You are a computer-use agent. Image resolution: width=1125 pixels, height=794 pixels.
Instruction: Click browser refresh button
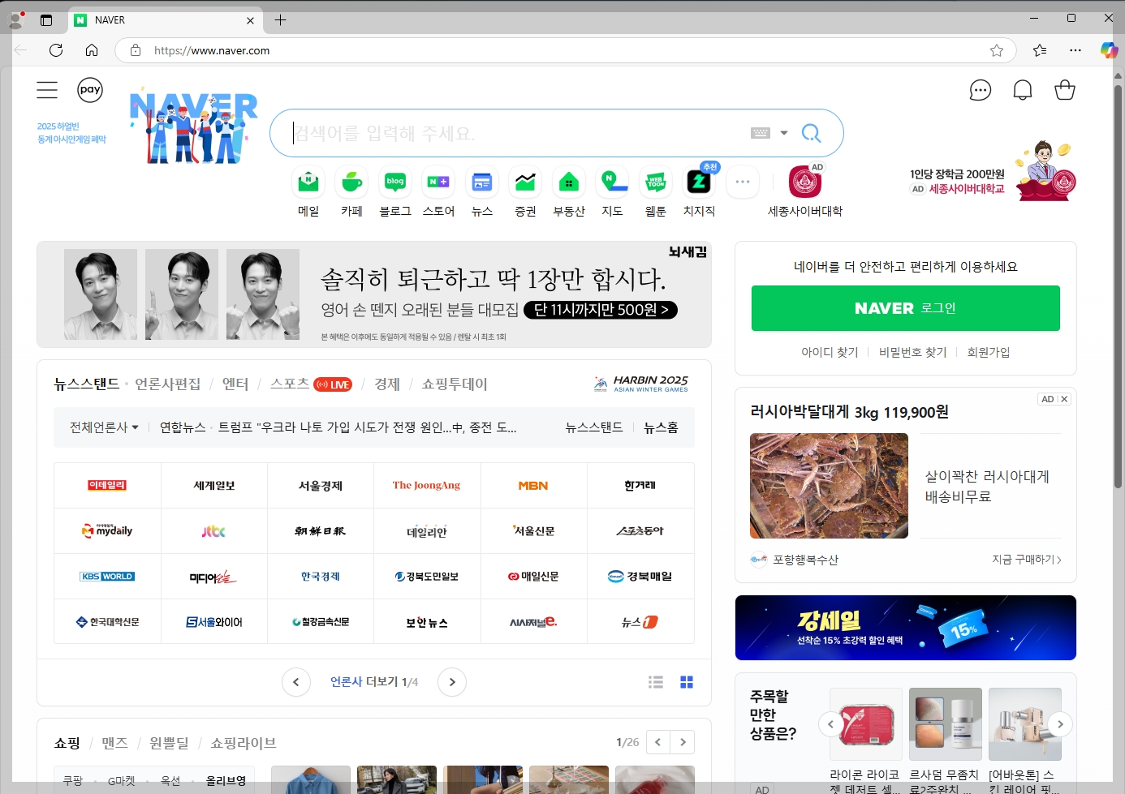pyautogui.click(x=56, y=50)
